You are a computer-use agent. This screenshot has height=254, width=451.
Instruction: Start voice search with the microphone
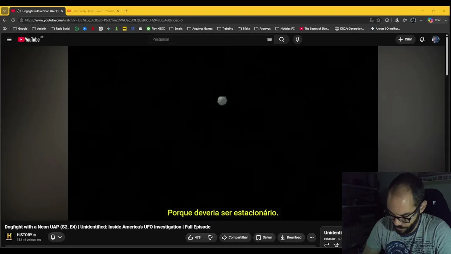point(297,40)
